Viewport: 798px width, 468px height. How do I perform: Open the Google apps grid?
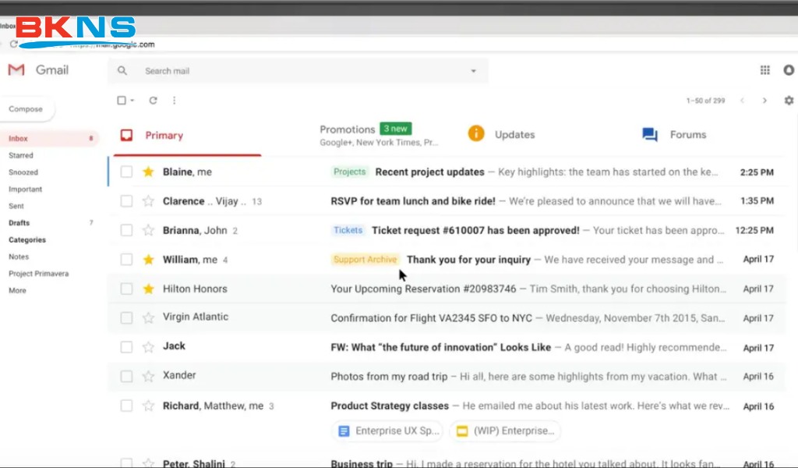[x=764, y=69]
